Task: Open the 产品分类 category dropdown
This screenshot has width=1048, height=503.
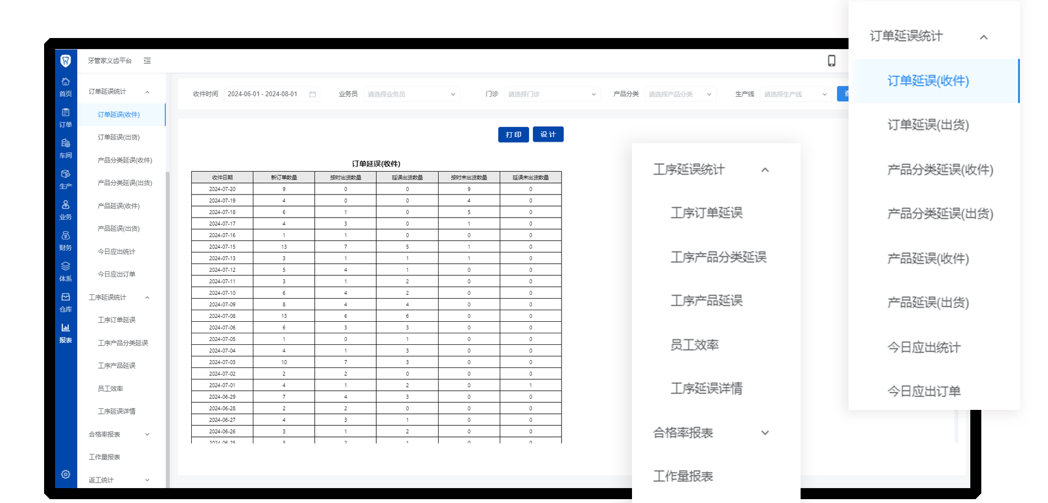Action: (679, 94)
